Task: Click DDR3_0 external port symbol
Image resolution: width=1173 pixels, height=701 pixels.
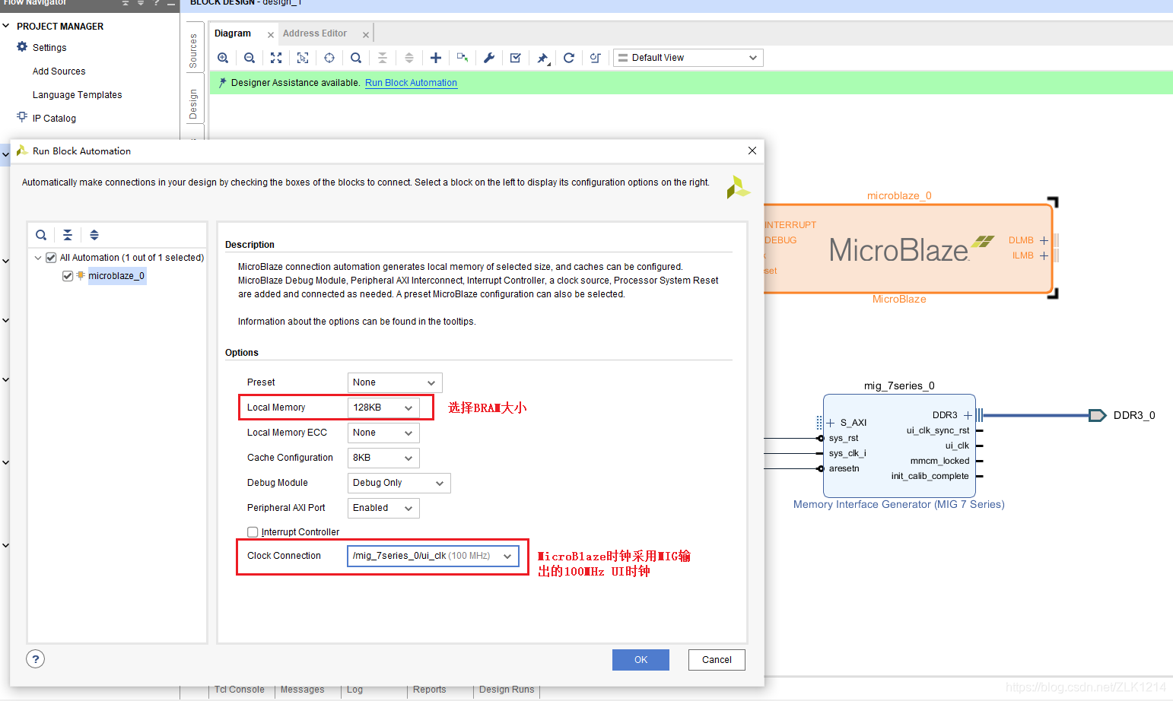Action: coord(1097,415)
